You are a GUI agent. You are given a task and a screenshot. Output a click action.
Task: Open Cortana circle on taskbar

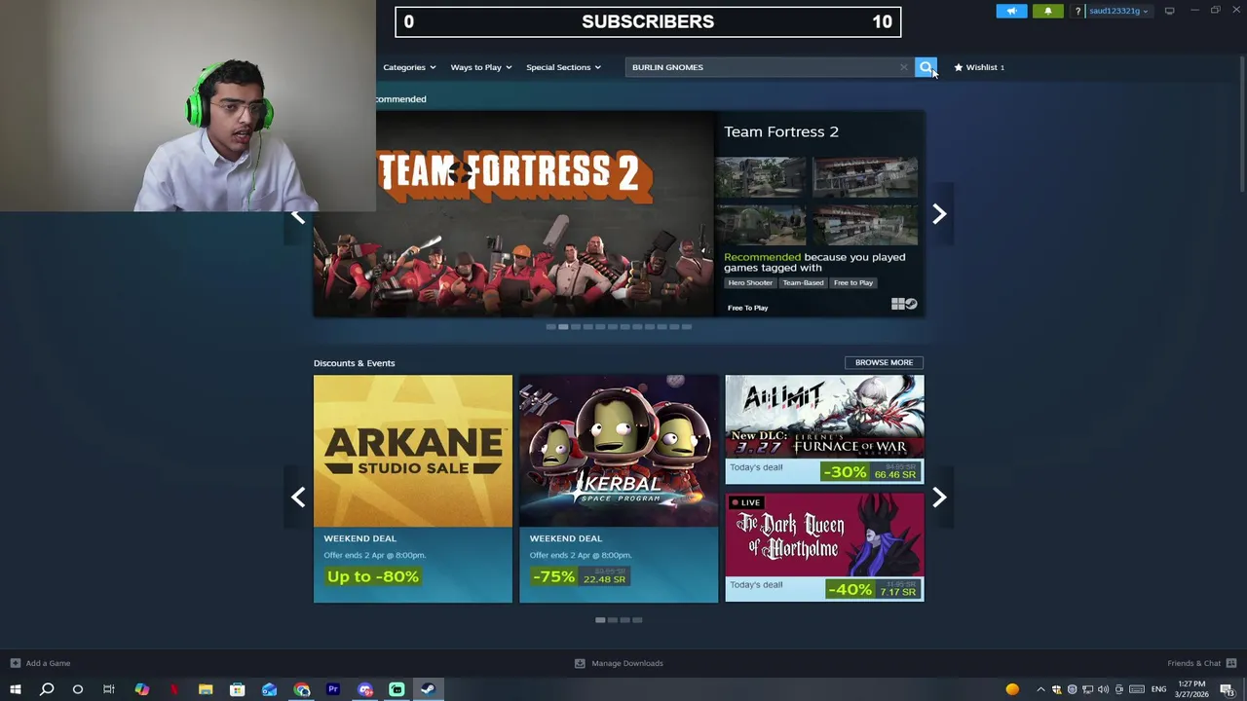[78, 689]
